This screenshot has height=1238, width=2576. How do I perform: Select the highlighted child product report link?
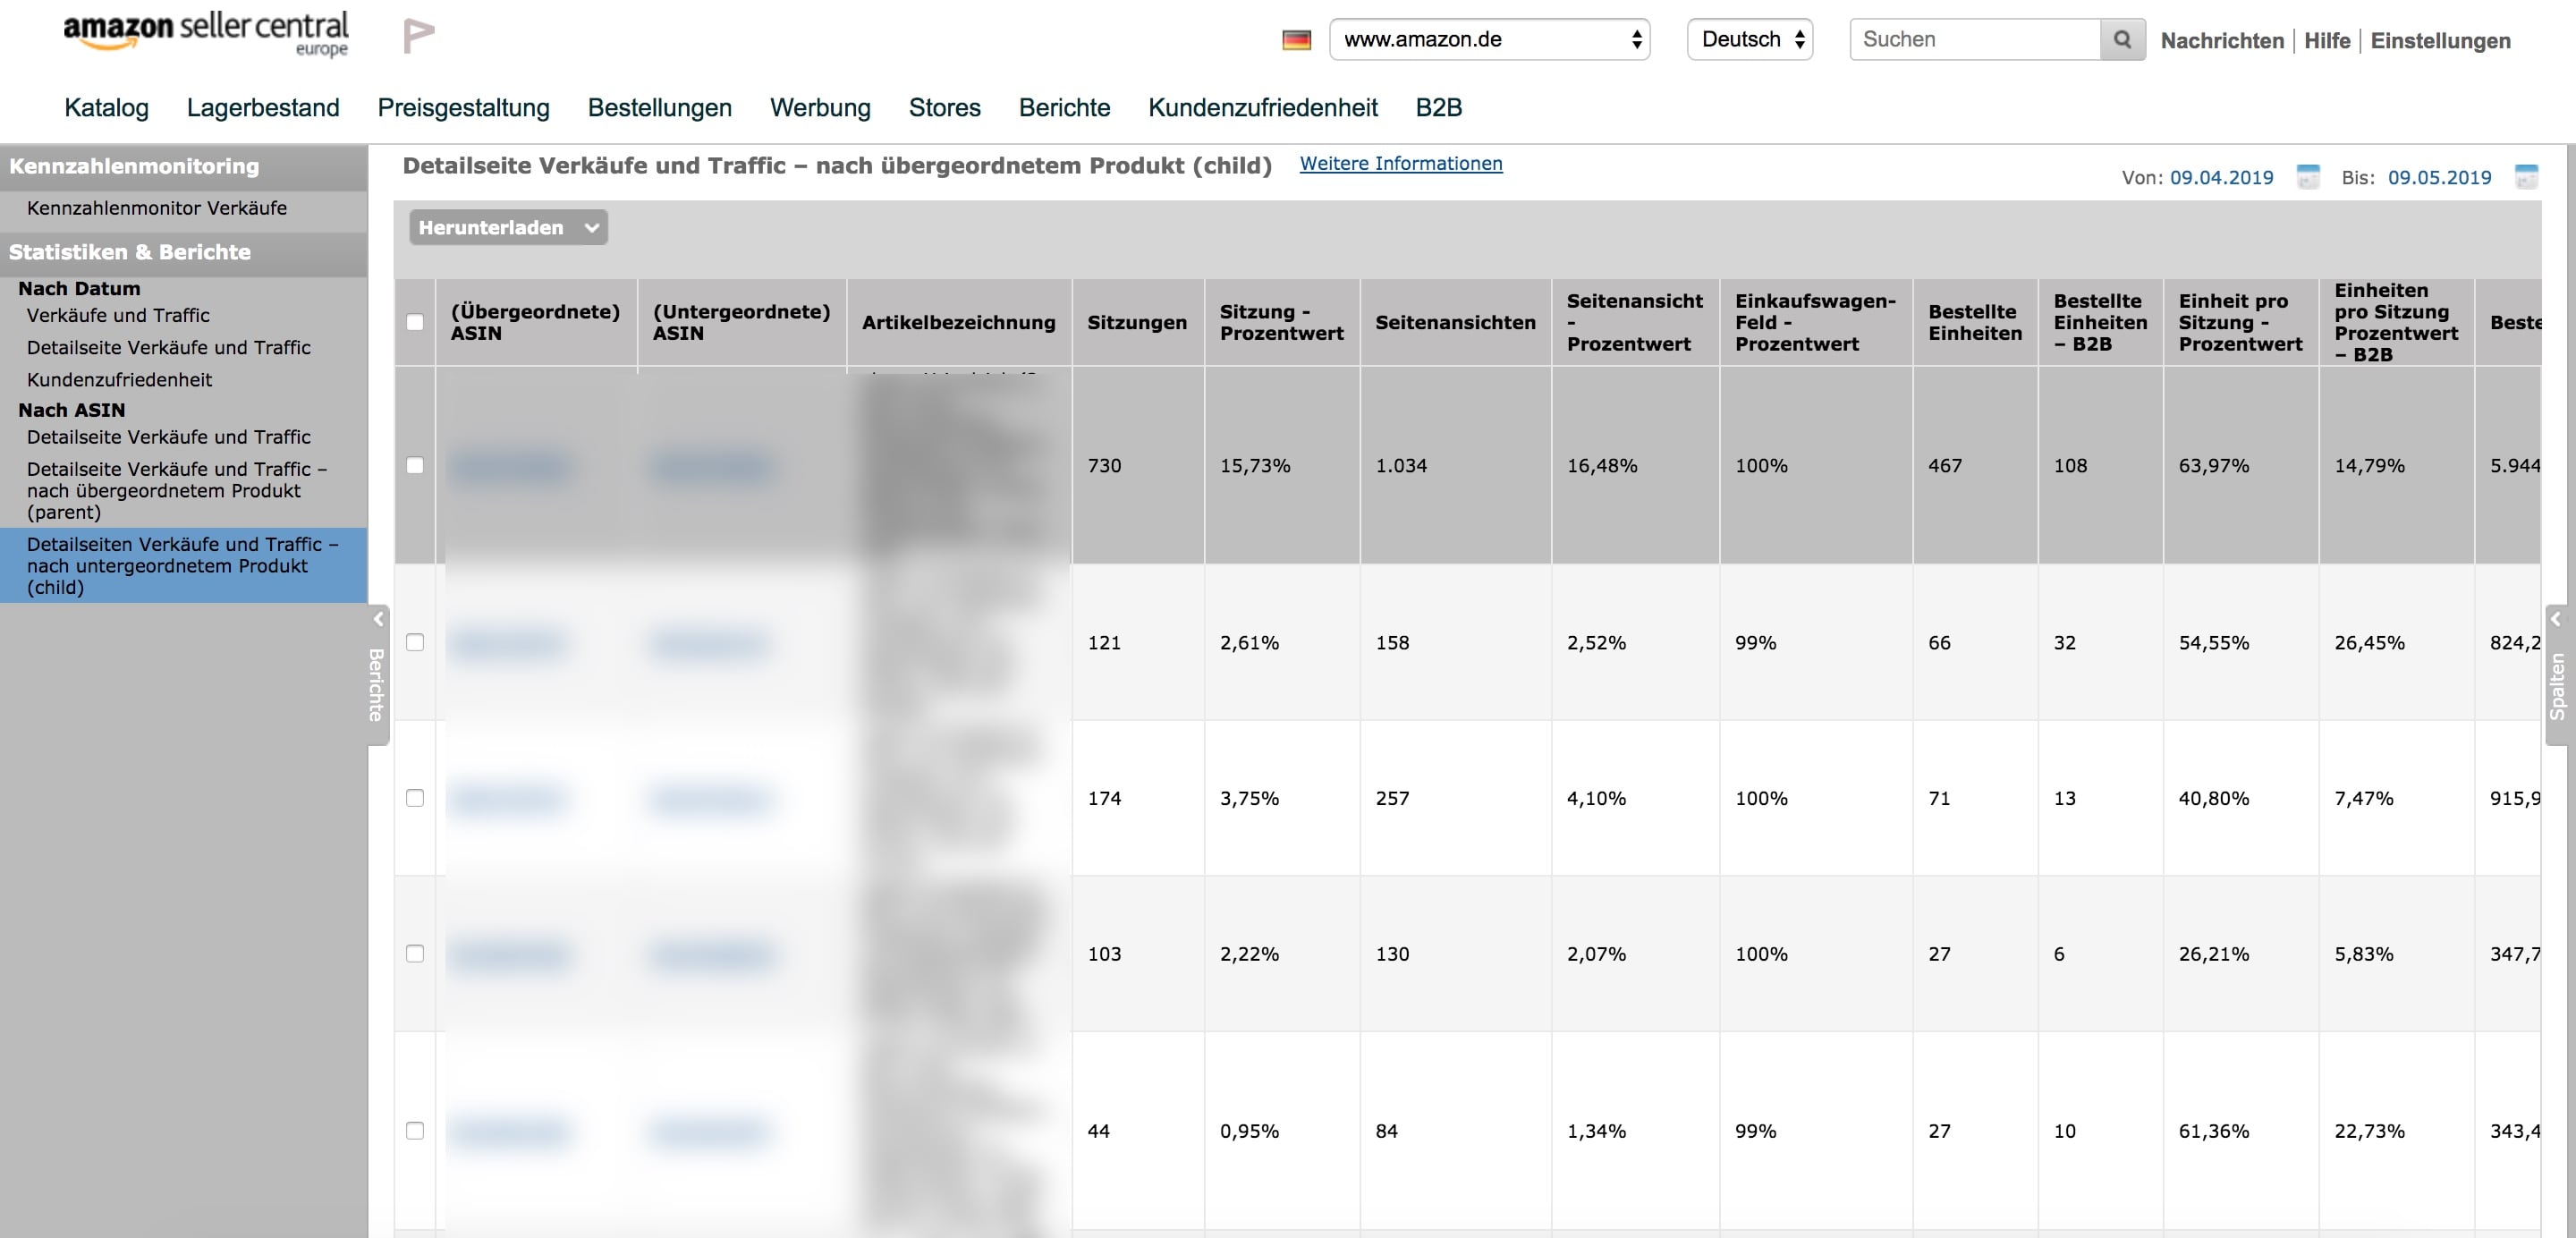(x=183, y=565)
